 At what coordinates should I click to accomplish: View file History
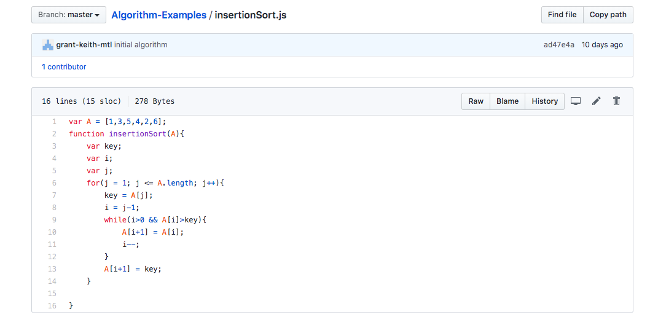point(545,101)
